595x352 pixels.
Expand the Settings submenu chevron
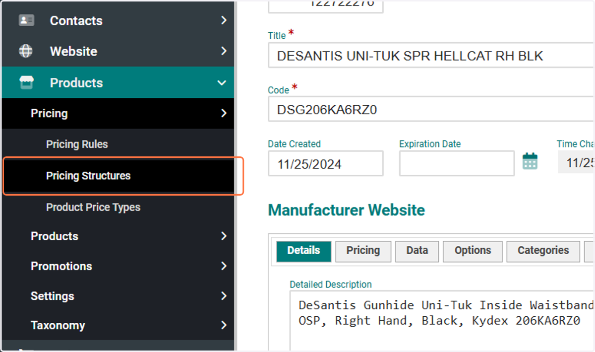click(224, 296)
